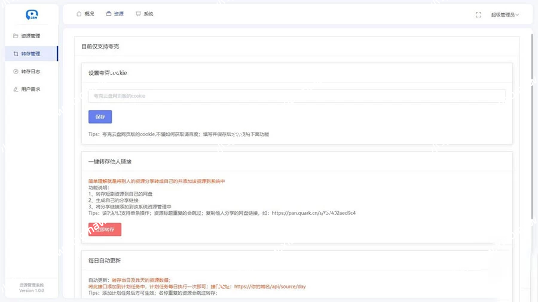The image size is (538, 302).
Task: Click the 一键转存他人链接 section title
Action: [x=110, y=162]
